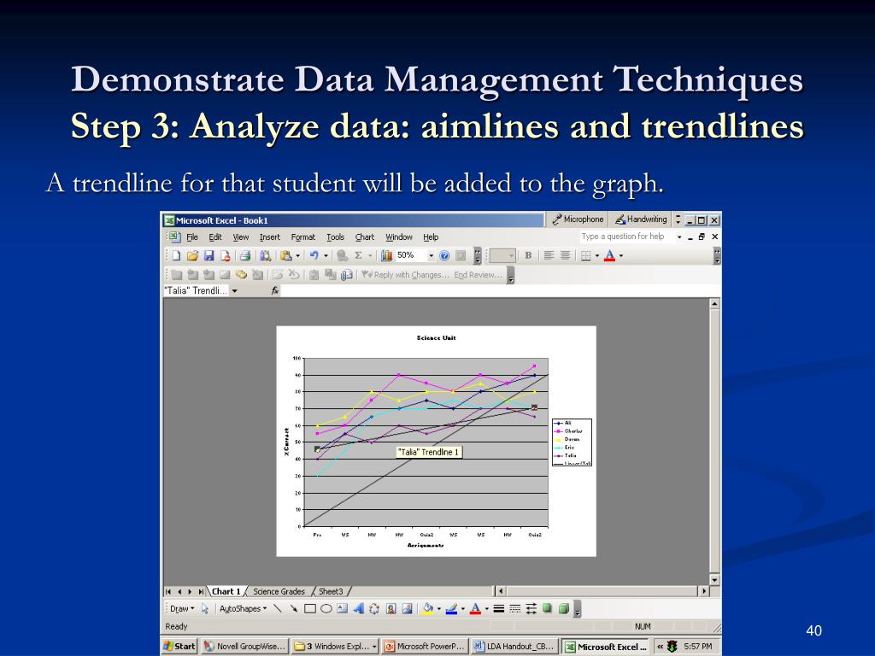Open the Format menu
This screenshot has height=656, width=875.
point(303,237)
